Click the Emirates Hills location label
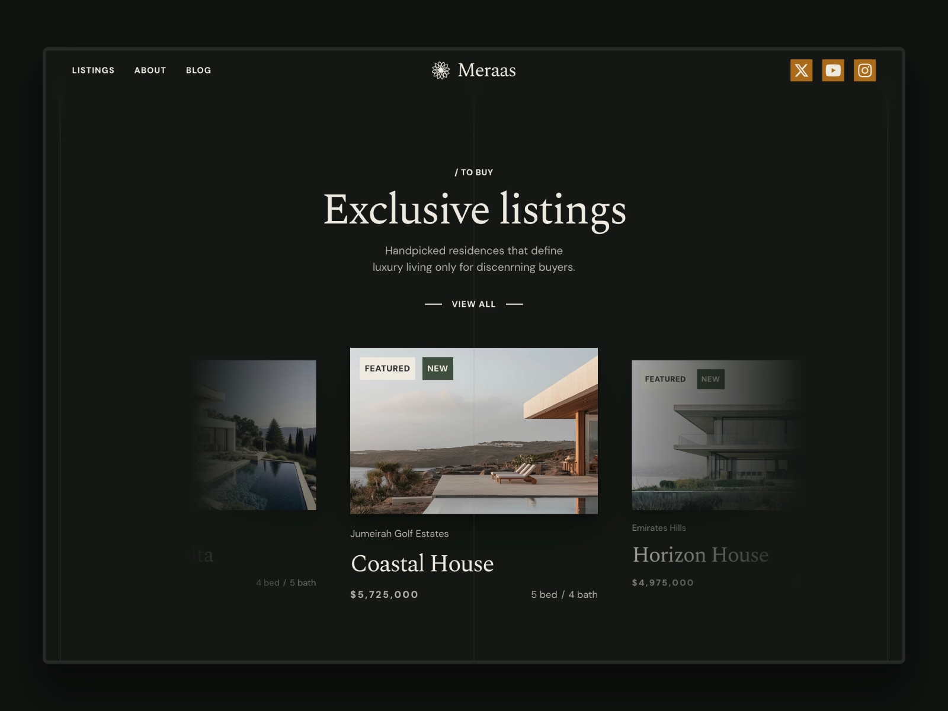 pyautogui.click(x=658, y=527)
